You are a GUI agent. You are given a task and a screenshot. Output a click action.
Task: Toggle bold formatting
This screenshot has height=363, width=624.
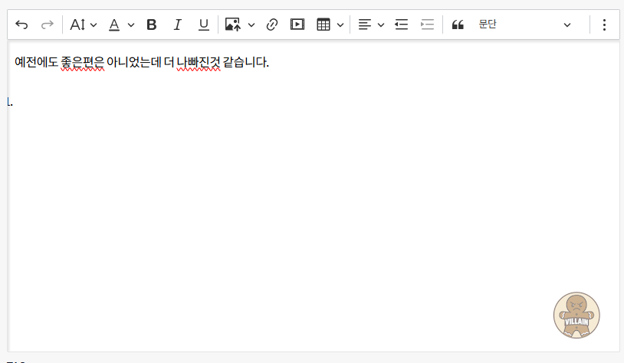coord(152,25)
